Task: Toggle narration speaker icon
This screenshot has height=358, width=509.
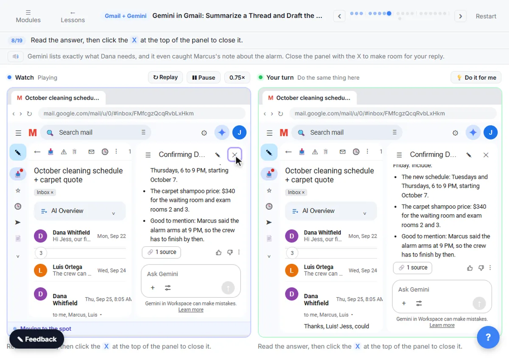Action: tap(16, 56)
